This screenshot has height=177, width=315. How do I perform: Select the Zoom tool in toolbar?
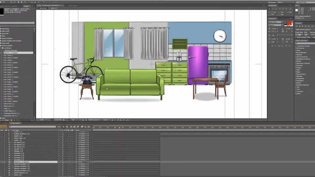4,2
